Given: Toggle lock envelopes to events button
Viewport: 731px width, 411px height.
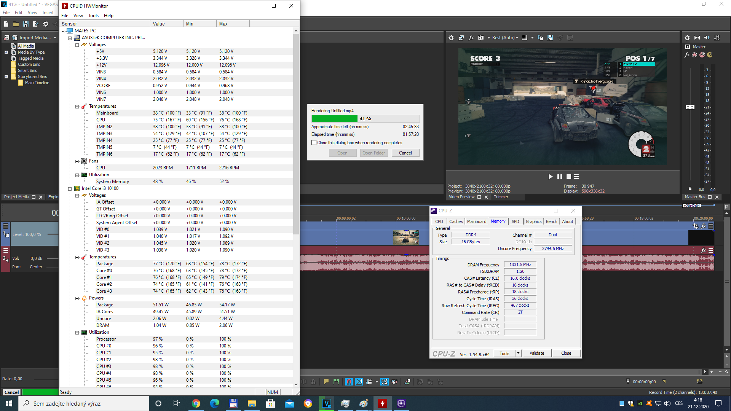Looking at the screenshot, I should click(385, 382).
